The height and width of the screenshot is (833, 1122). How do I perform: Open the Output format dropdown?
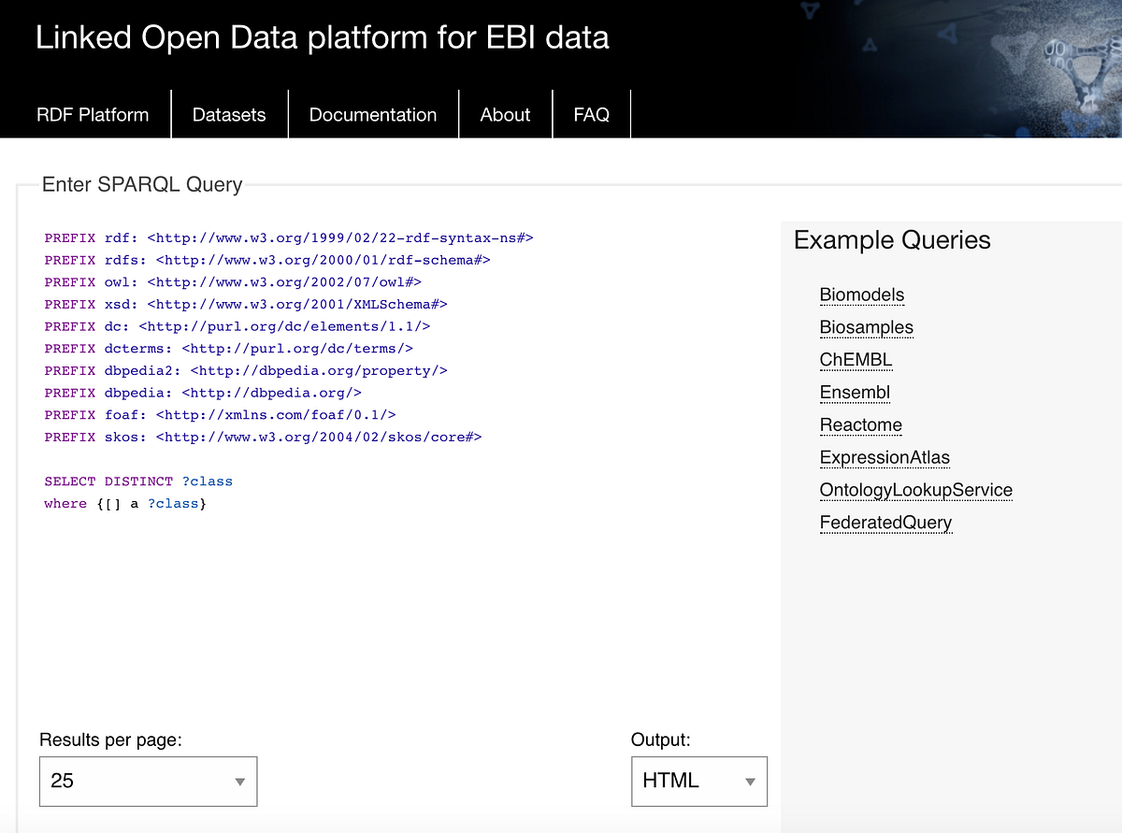click(698, 781)
